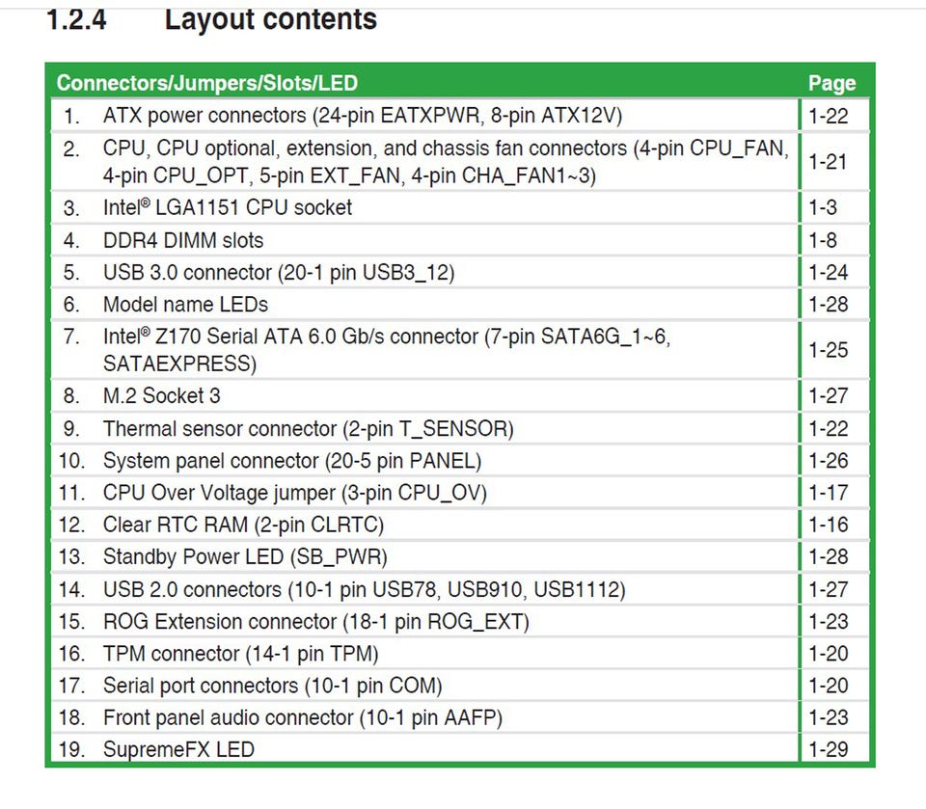
Task: Click page 1-20 beside Serial port connectors
Action: tap(828, 685)
